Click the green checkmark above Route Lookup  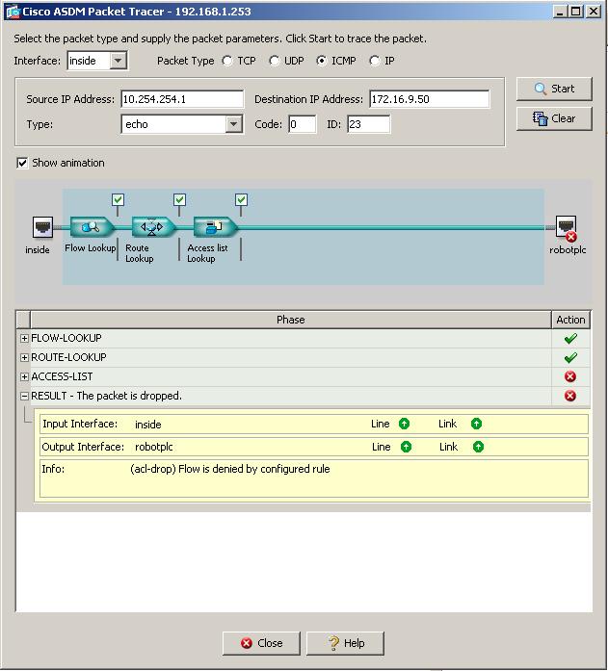tap(179, 199)
